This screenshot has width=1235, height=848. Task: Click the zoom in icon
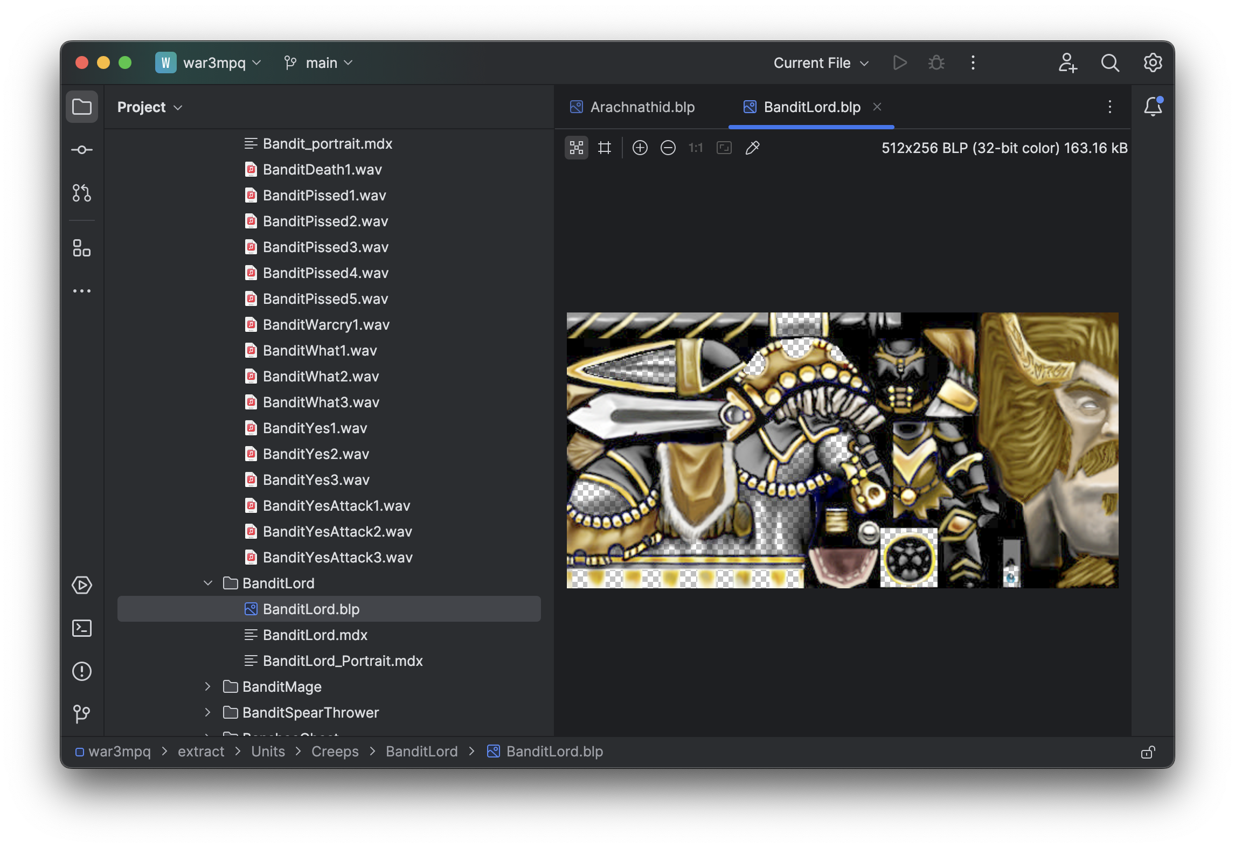click(640, 148)
